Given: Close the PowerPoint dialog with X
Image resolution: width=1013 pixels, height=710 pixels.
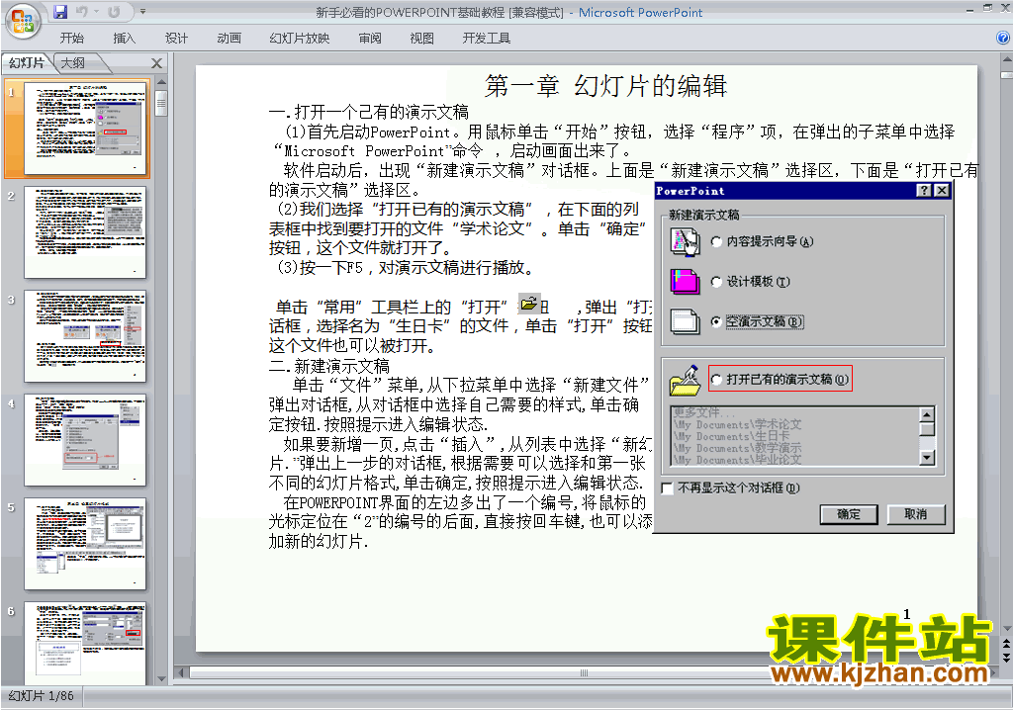Looking at the screenshot, I should click(x=943, y=191).
